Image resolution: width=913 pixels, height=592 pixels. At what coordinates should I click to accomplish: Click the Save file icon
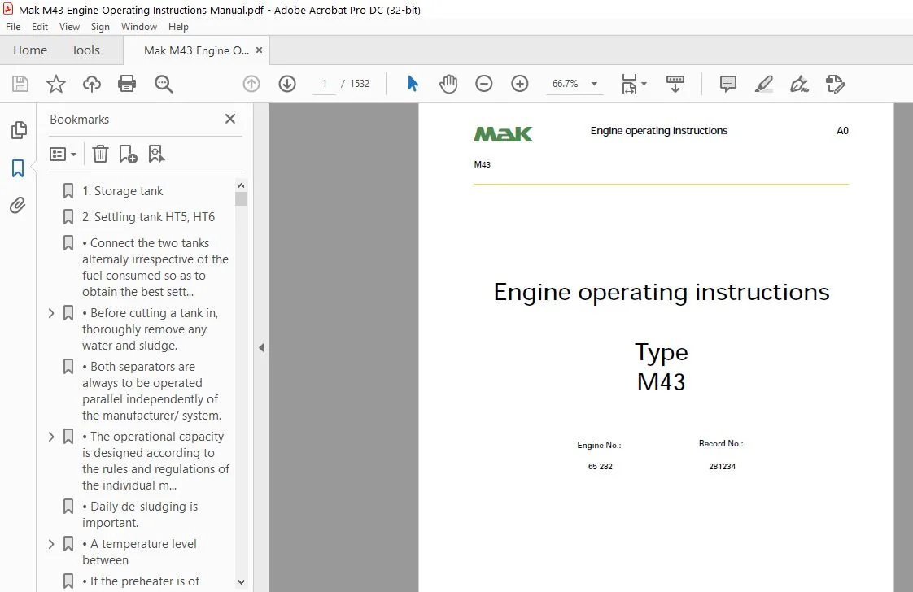pos(20,84)
